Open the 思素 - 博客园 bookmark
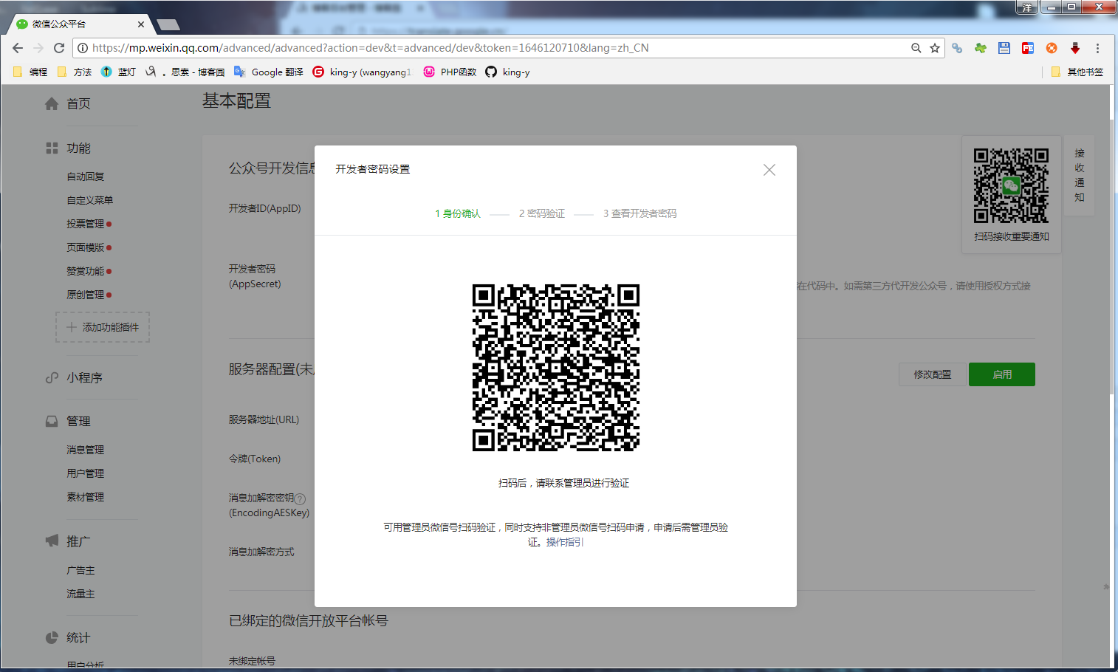Screen dimensions: 1118x672 coord(185,72)
